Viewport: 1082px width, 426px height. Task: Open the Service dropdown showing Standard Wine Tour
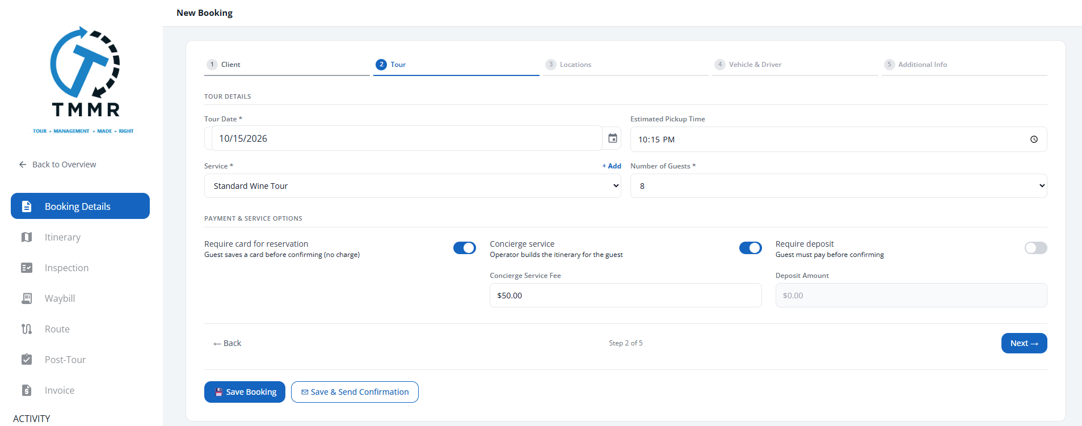412,186
